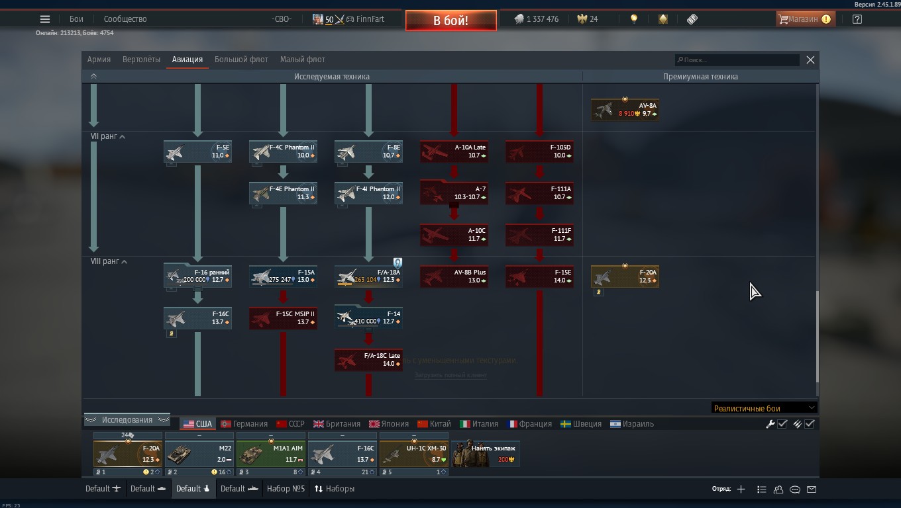Select the F-20A crew slot 1

point(128,454)
